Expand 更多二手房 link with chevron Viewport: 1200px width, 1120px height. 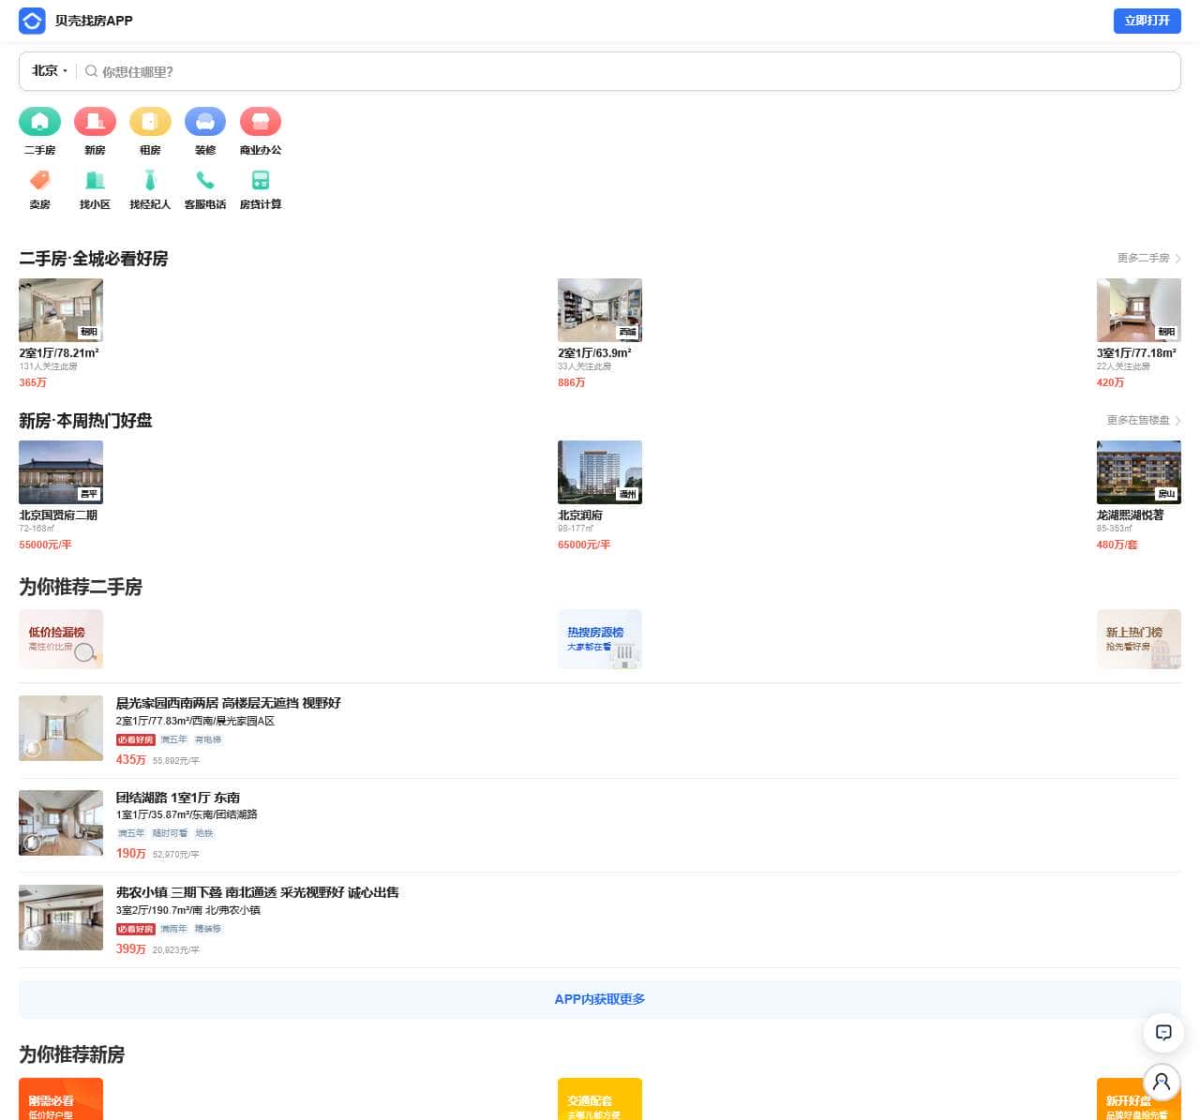(1148, 259)
